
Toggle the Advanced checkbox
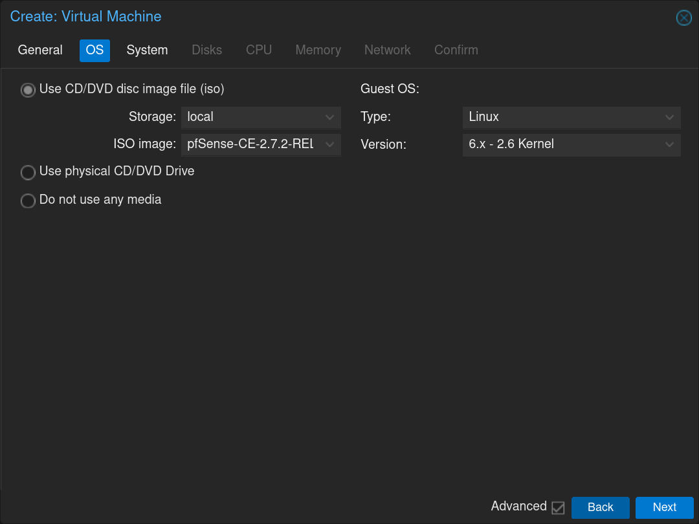pyautogui.click(x=558, y=508)
